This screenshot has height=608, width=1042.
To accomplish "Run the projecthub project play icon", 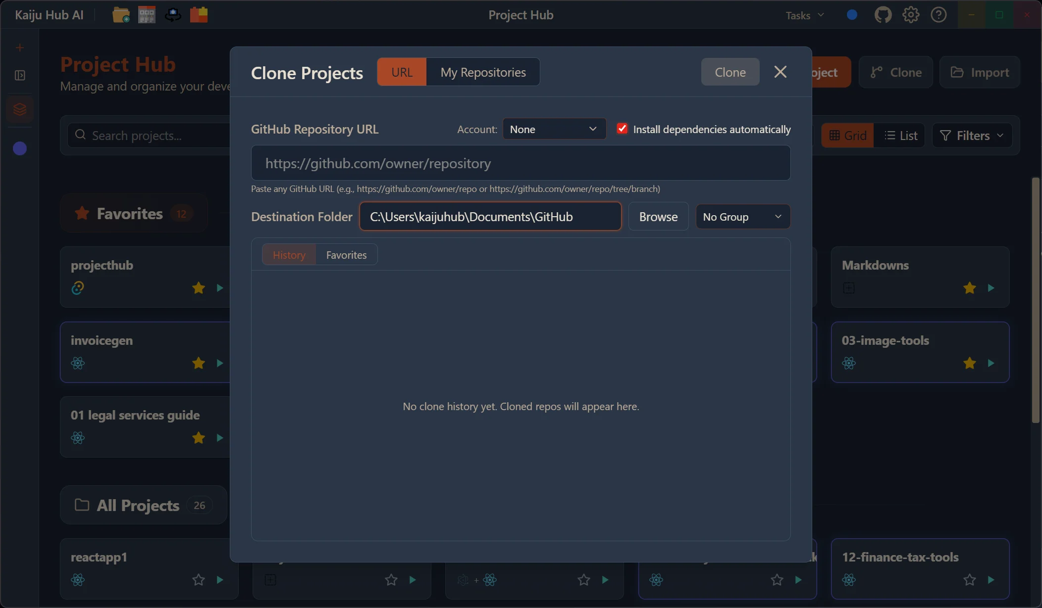I will coord(220,288).
